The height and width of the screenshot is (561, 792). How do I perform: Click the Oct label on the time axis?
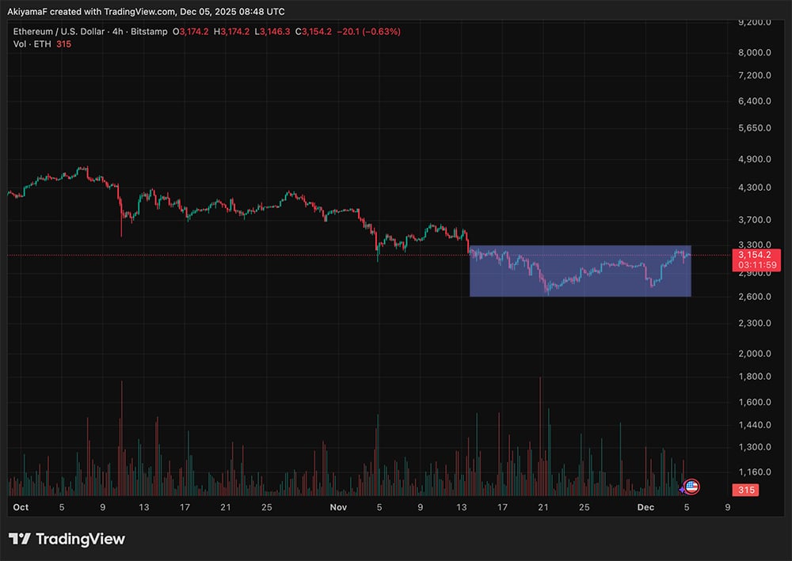20,507
